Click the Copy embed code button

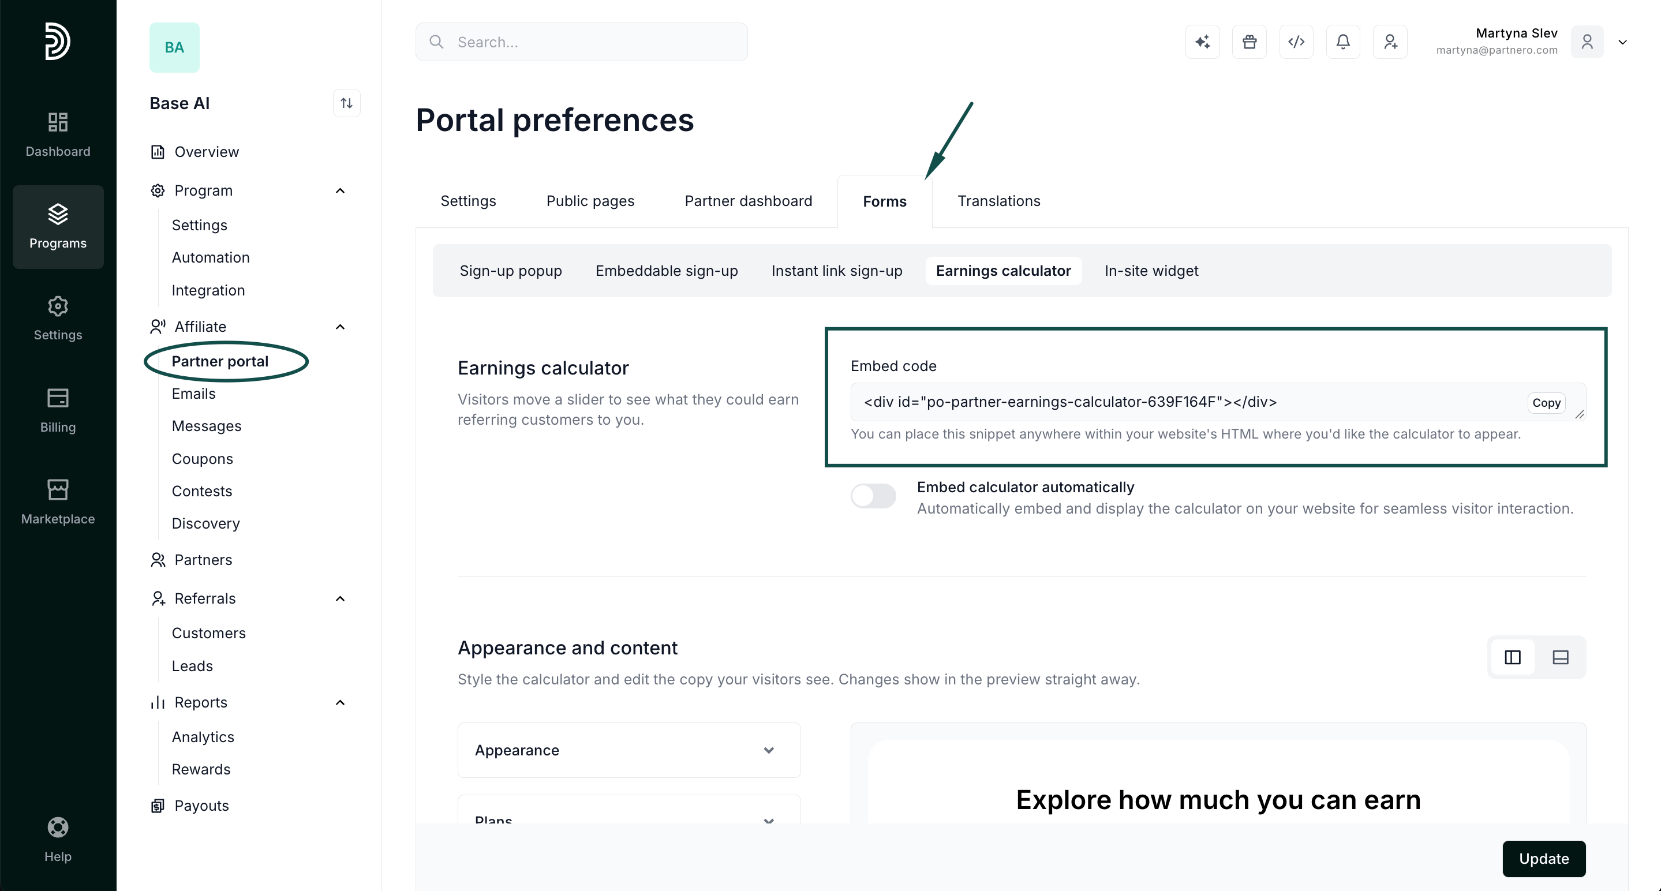tap(1546, 402)
